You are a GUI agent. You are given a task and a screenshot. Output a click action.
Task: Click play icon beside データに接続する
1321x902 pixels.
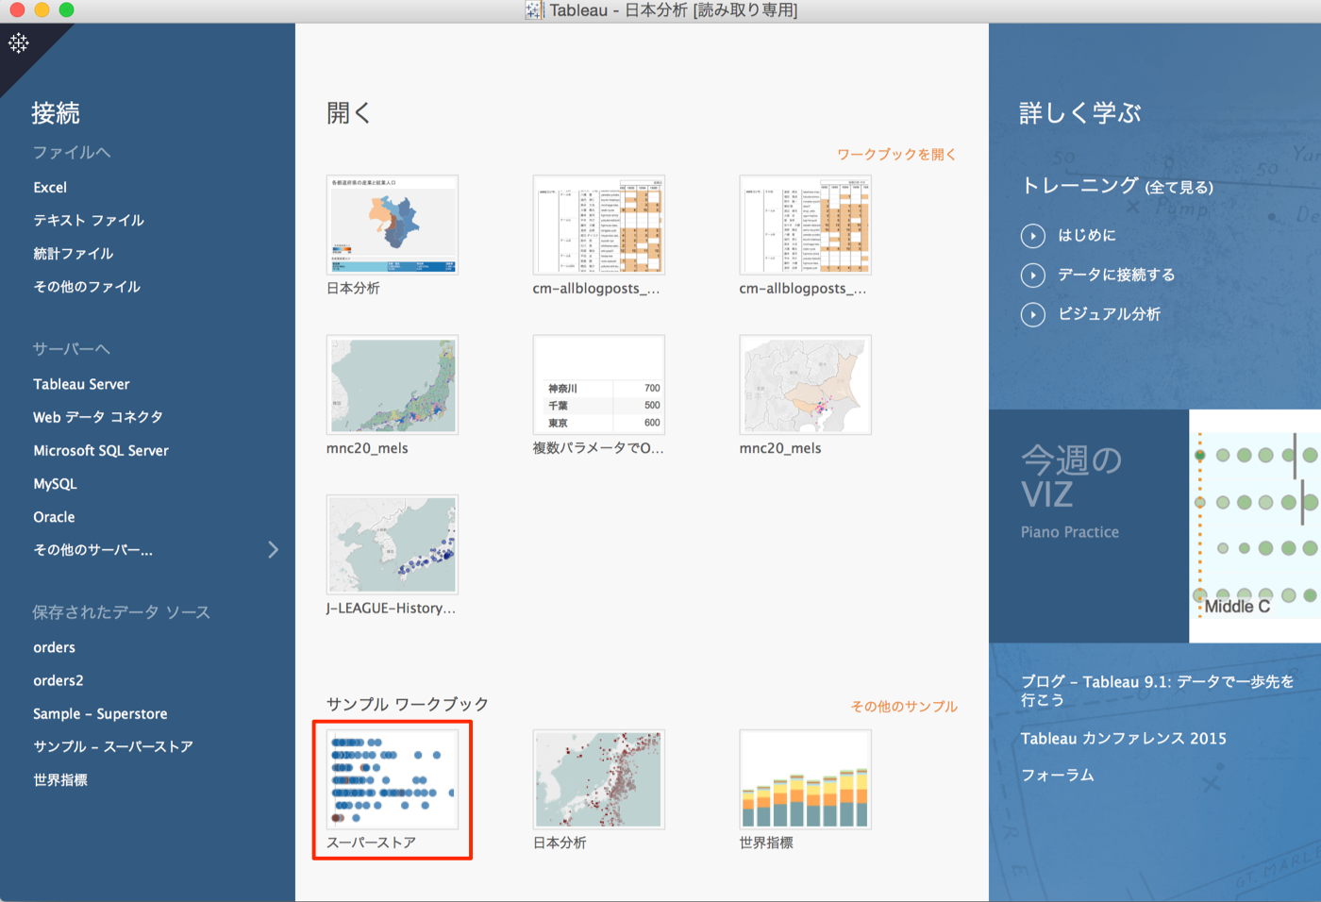point(1033,276)
